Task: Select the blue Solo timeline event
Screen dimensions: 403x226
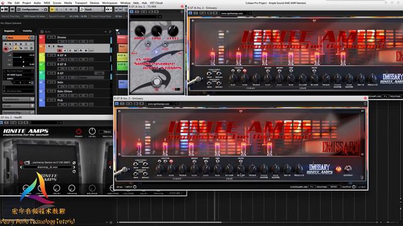Action: point(123,84)
